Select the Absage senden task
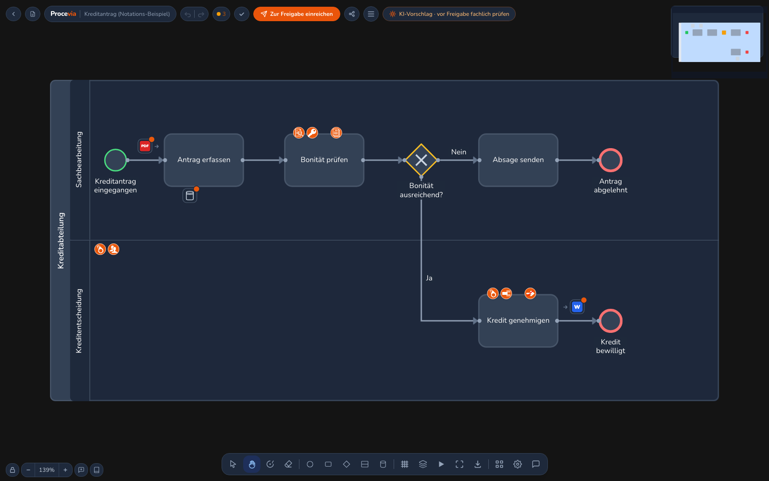This screenshot has height=481, width=769. pos(518,160)
